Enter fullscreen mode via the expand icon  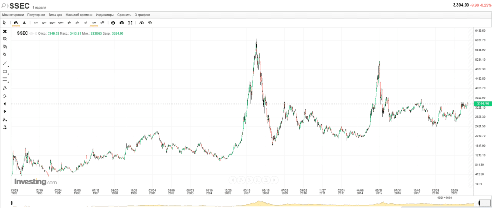130,23
